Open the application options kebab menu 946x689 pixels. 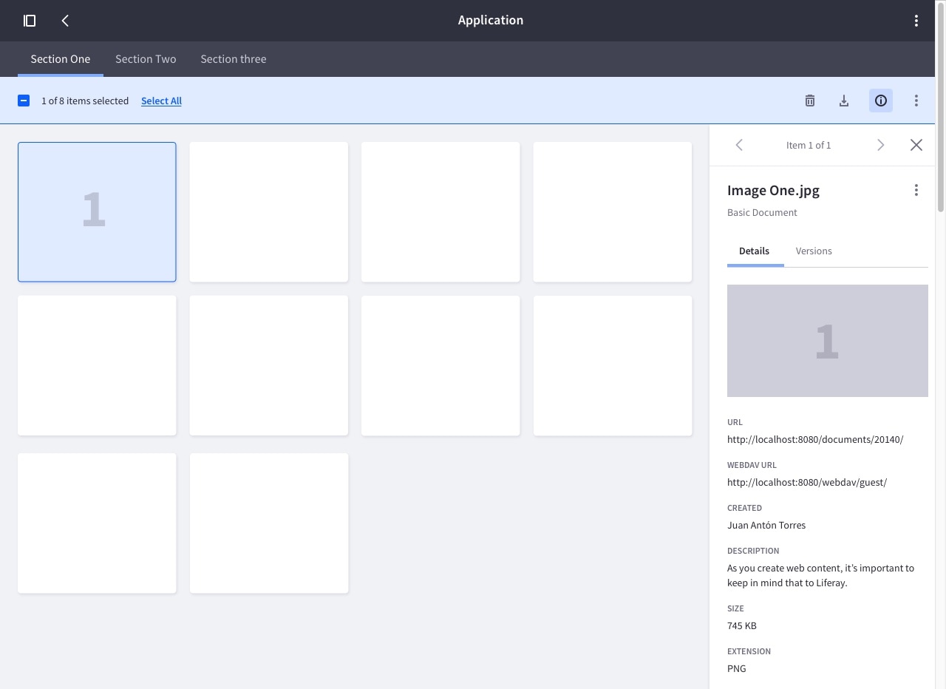click(x=916, y=20)
